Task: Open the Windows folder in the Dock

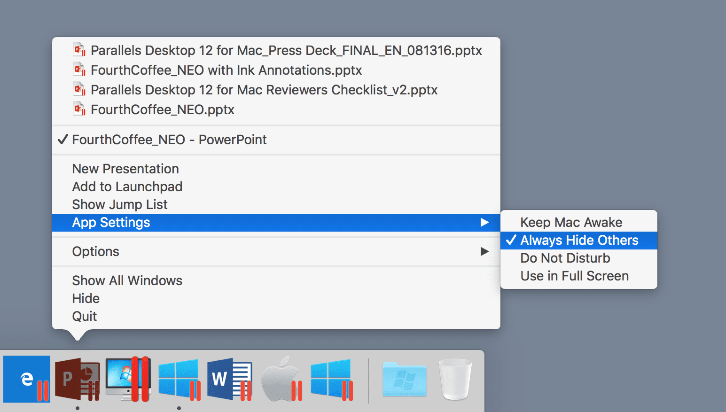Action: tap(404, 379)
